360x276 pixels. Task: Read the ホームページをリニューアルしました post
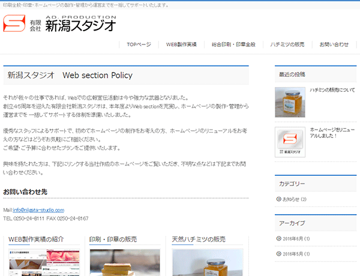[x=332, y=133]
